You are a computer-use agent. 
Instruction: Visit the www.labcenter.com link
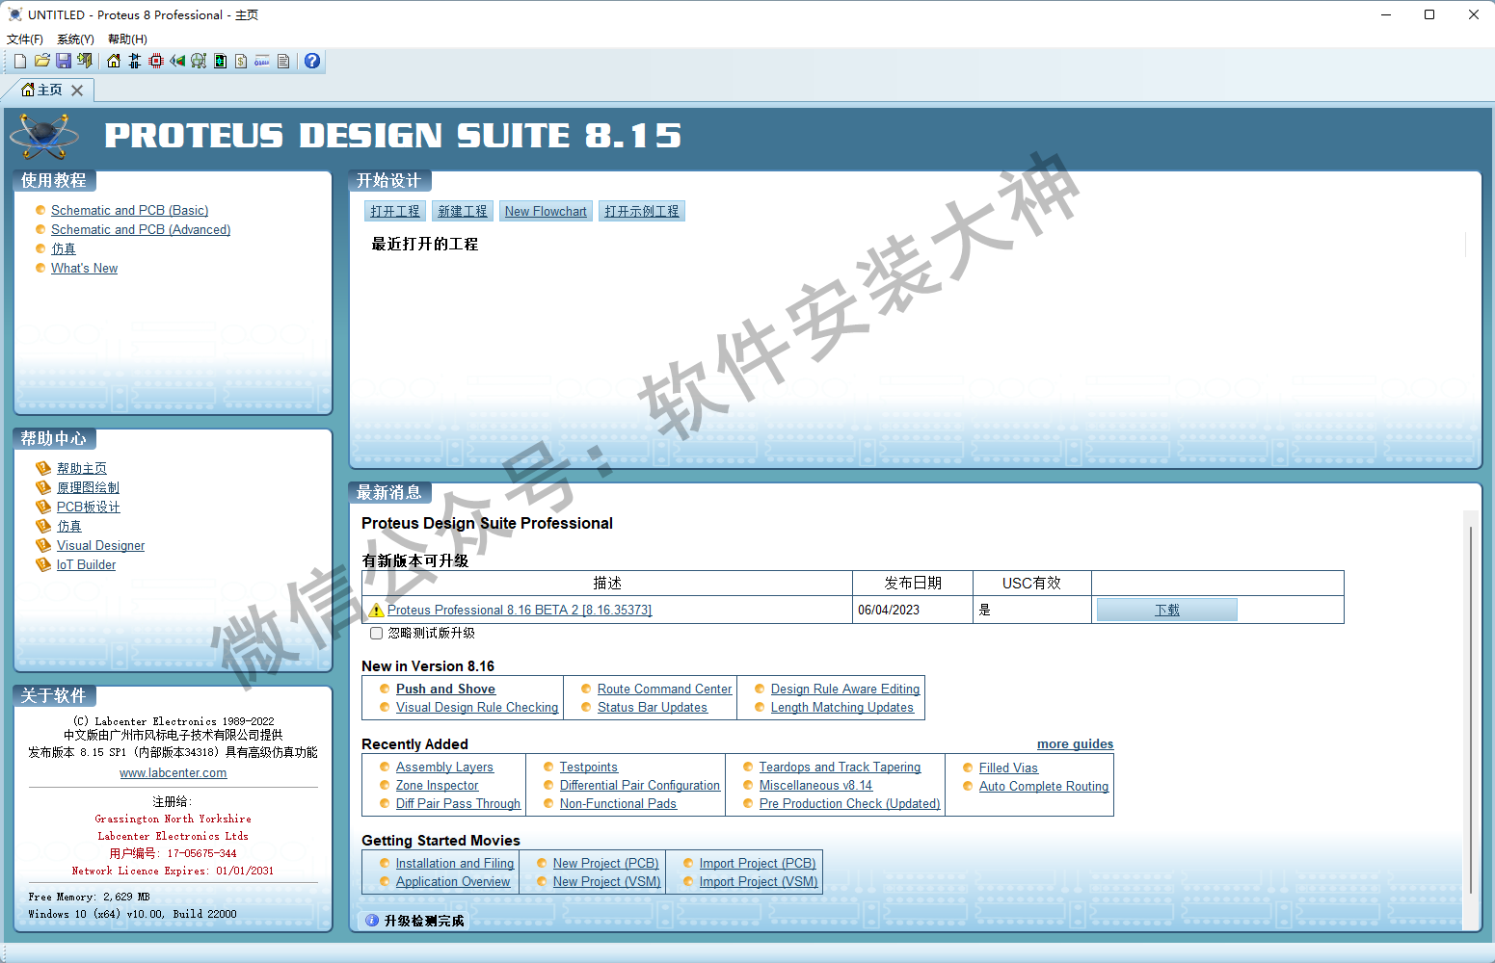(x=174, y=772)
